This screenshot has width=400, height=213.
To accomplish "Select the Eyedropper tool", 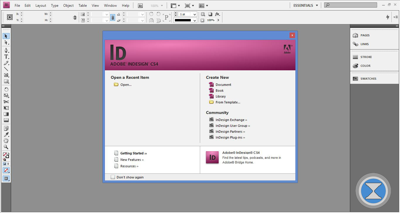I will [x=6, y=134].
